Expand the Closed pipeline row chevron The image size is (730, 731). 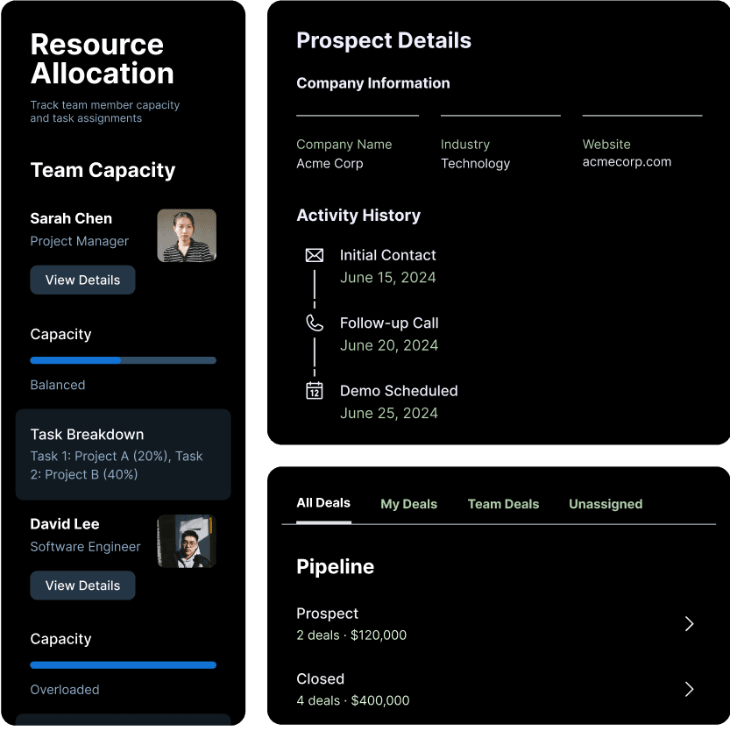pyautogui.click(x=689, y=689)
